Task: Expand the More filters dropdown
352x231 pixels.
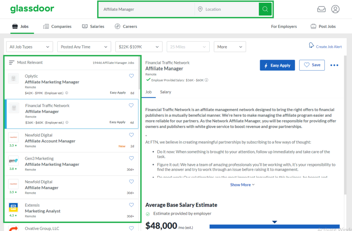Action: click(x=230, y=47)
